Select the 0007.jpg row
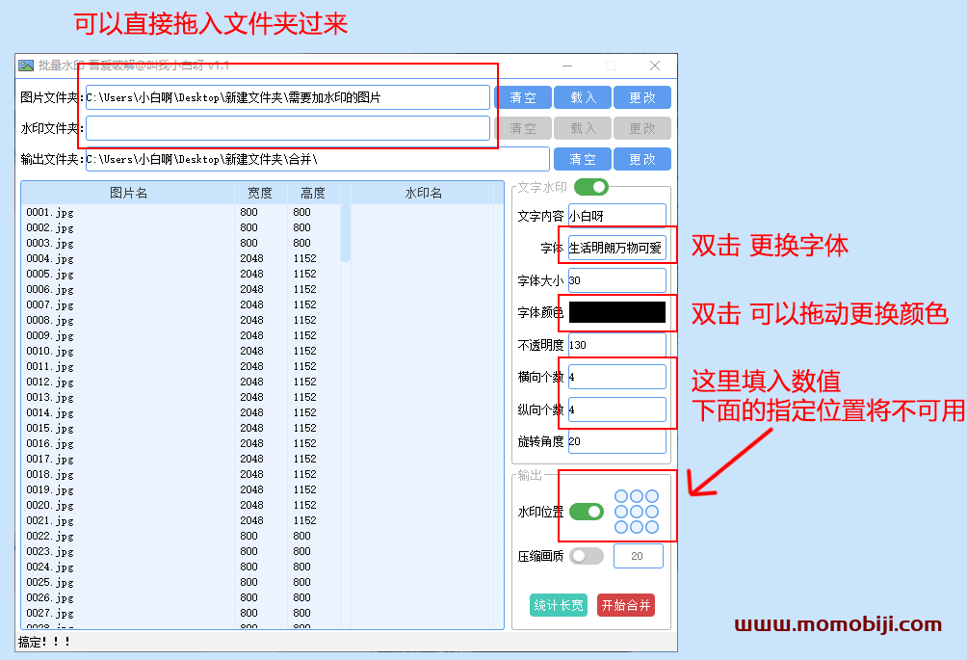This screenshot has height=660, width=967. [x=181, y=304]
